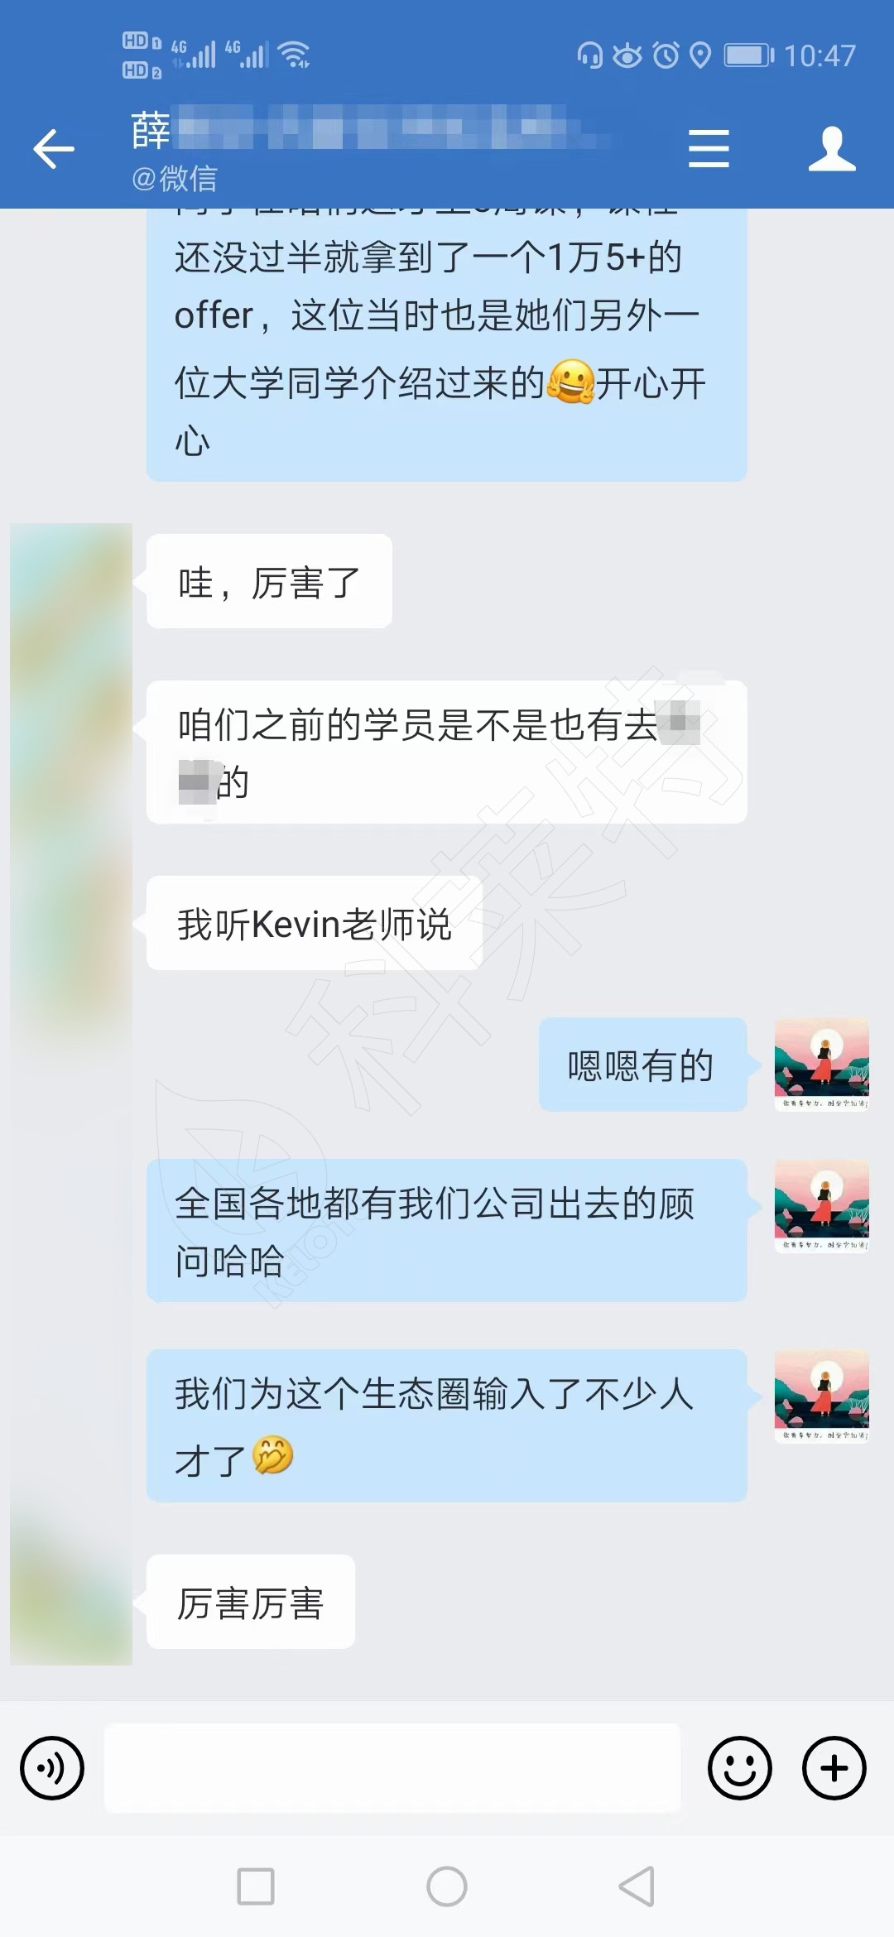Viewport: 894px width, 1937px height.
Task: Tap avatar beside 全国各地 message
Action: (x=822, y=1206)
